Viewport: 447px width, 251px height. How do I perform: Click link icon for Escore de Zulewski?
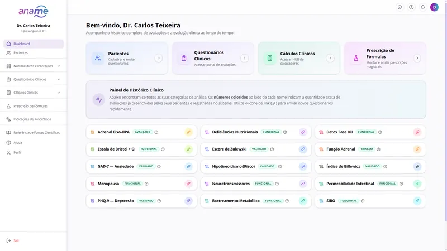click(303, 149)
